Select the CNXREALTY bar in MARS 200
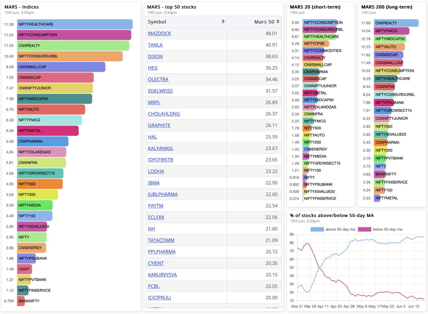 396,23
